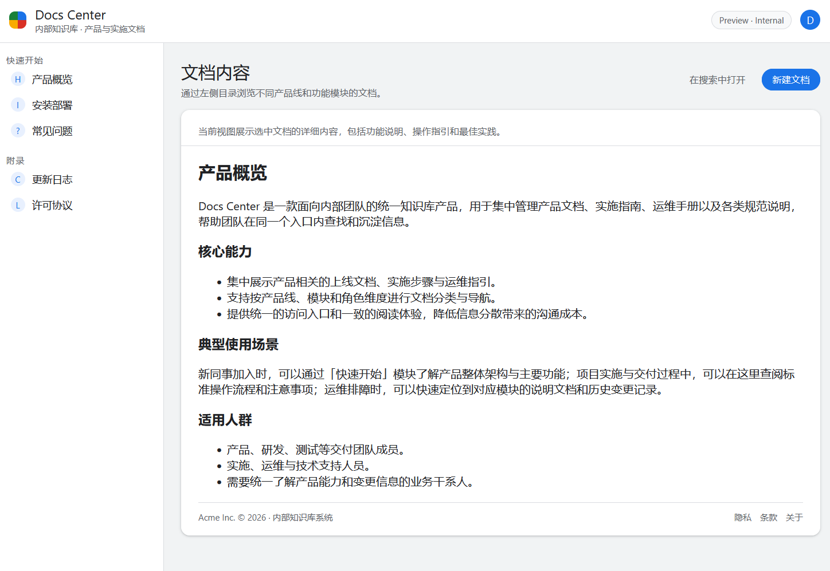The width and height of the screenshot is (830, 571).
Task: Click 在搜索中打开 button
Action: (x=717, y=80)
